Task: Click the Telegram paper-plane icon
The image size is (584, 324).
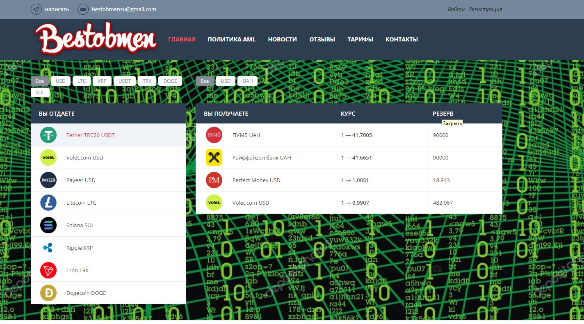Action: 36,9
